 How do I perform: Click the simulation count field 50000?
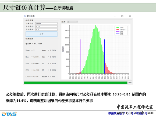click(x=46, y=23)
